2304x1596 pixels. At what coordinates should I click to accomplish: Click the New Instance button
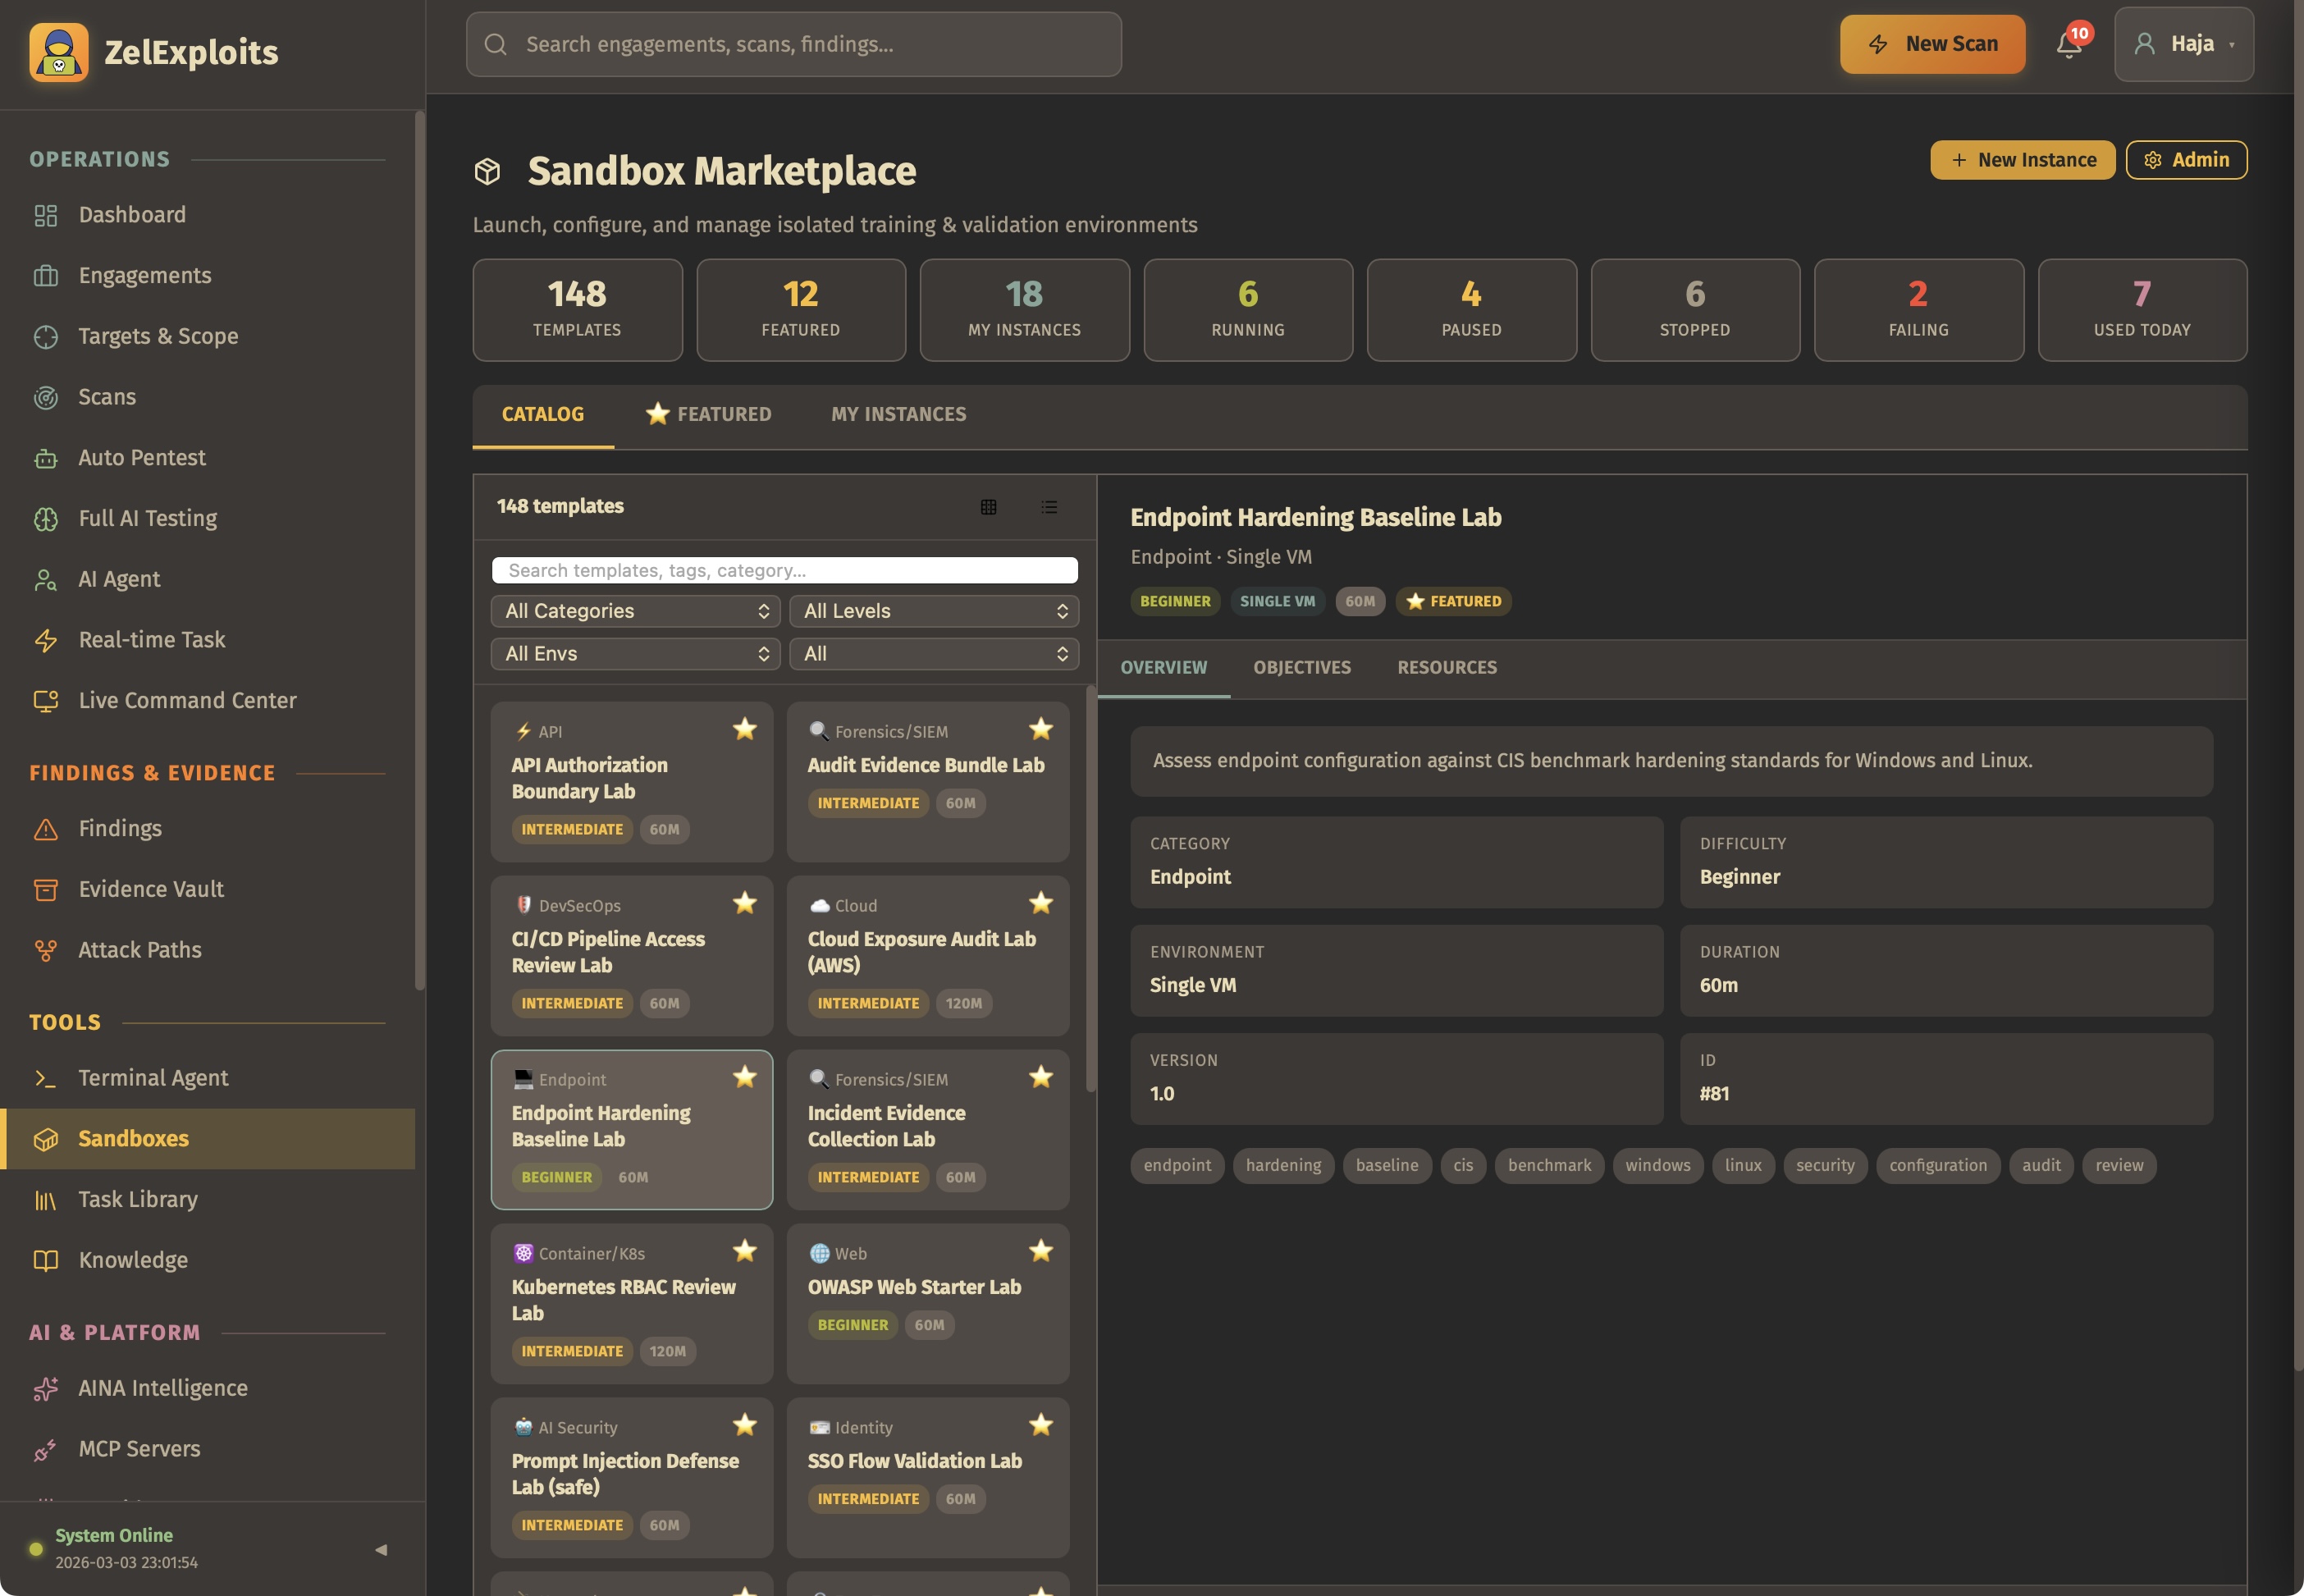[x=2021, y=160]
